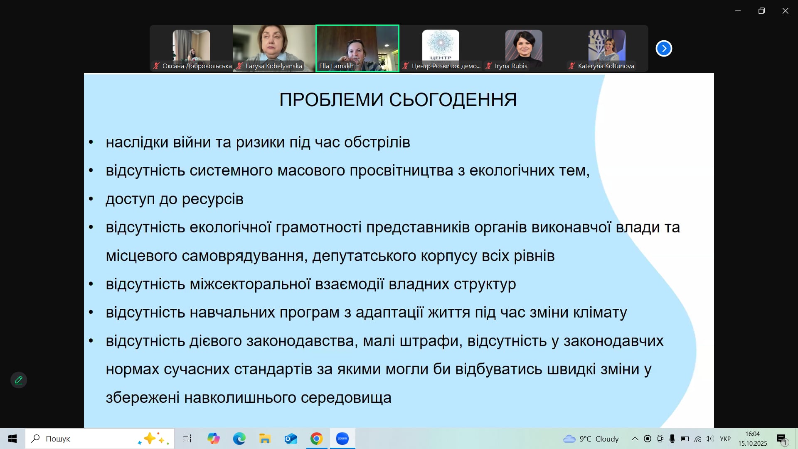Open File Explorer from taskbar

pyautogui.click(x=265, y=439)
